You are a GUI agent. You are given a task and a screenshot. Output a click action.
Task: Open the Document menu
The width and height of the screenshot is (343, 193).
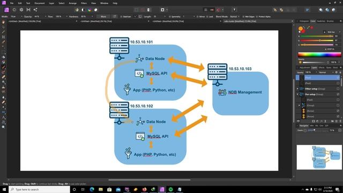point(39,3)
